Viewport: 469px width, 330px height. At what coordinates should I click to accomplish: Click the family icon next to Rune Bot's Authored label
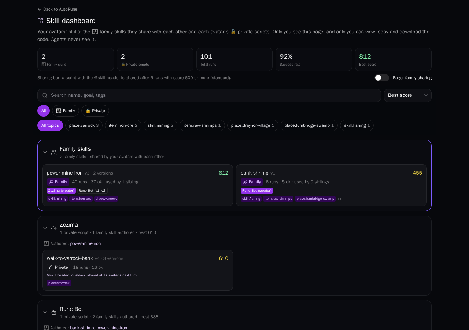click(46, 328)
